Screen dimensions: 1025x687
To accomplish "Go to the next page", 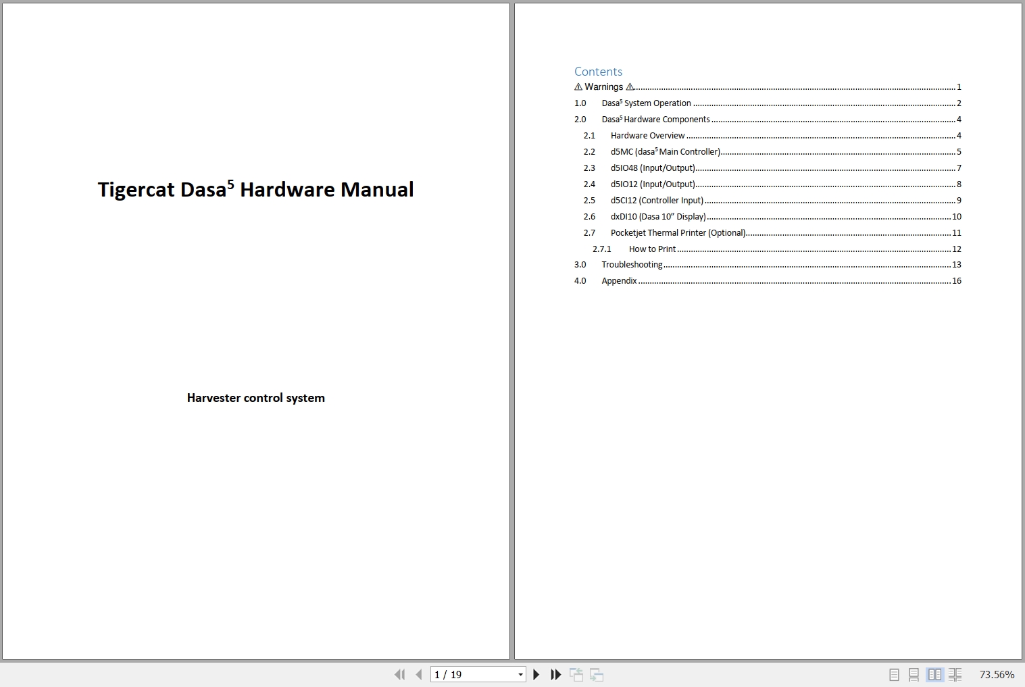I will (536, 674).
